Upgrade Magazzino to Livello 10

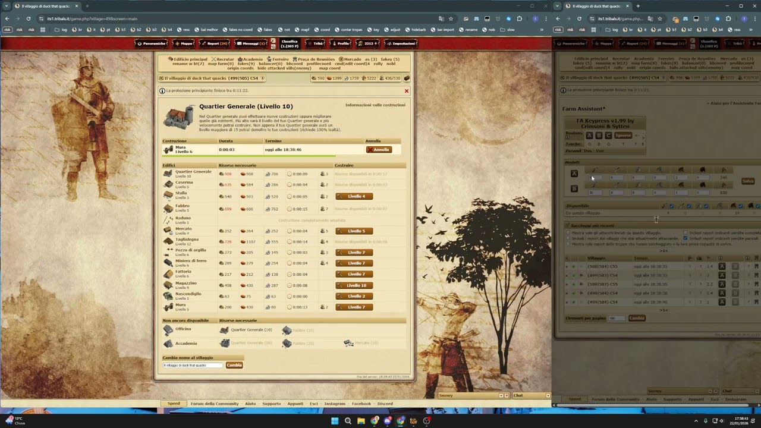[354, 285]
